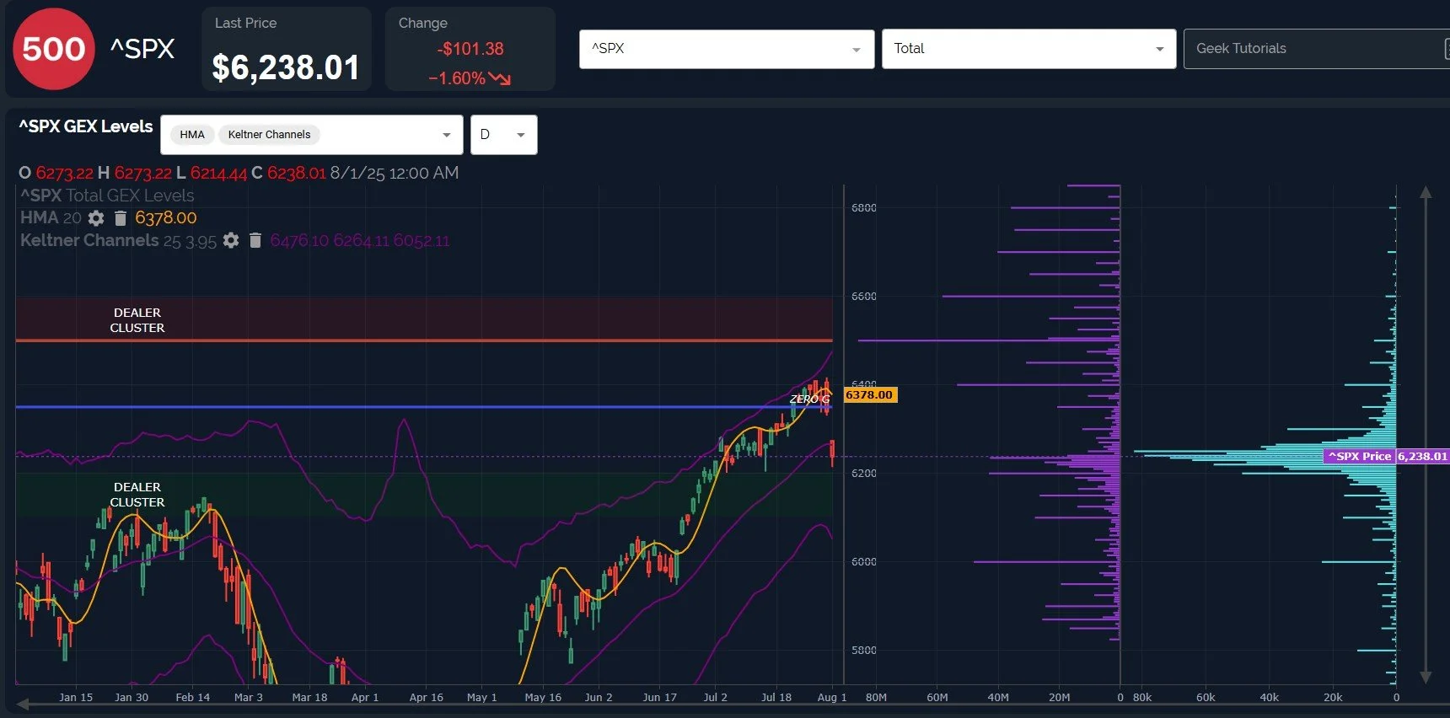This screenshot has width=1450, height=718.
Task: Click the Last Price label
Action: (x=245, y=24)
